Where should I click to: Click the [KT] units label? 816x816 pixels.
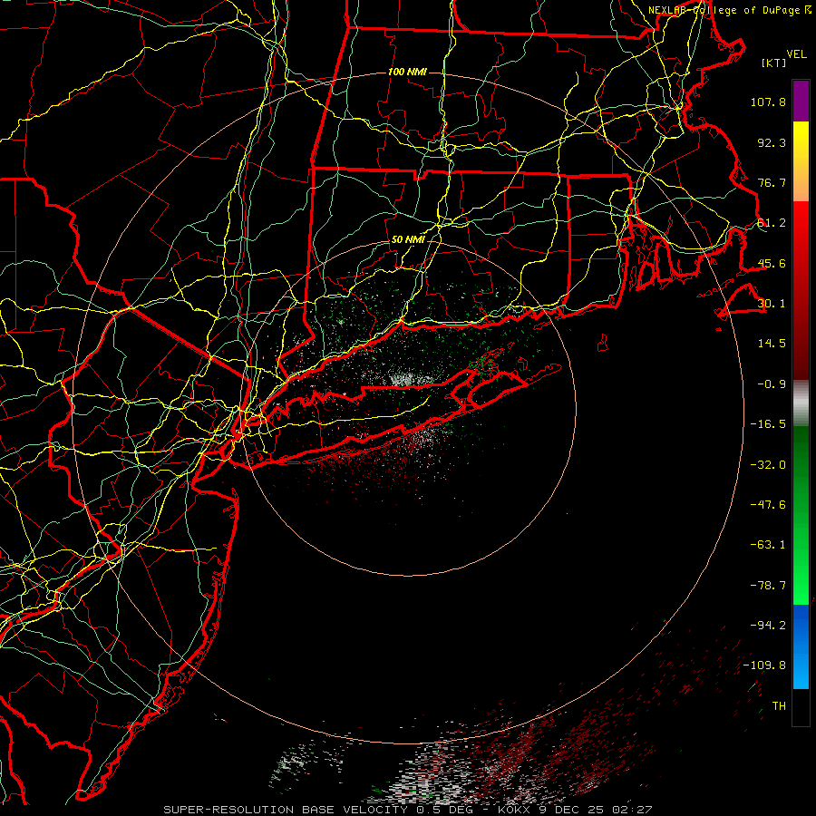click(773, 63)
